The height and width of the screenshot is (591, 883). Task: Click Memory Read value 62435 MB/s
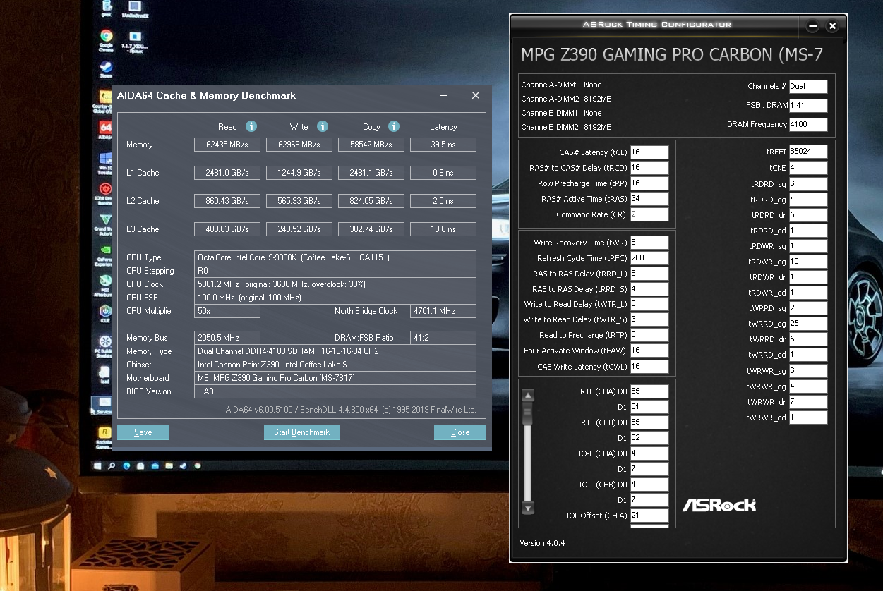227,145
